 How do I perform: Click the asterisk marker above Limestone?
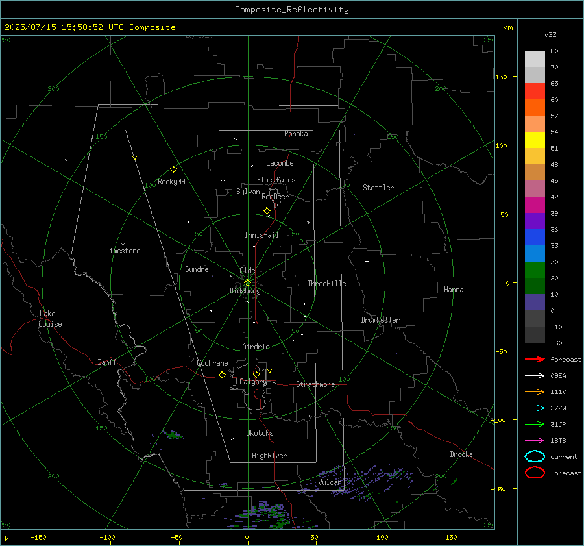[x=123, y=245]
